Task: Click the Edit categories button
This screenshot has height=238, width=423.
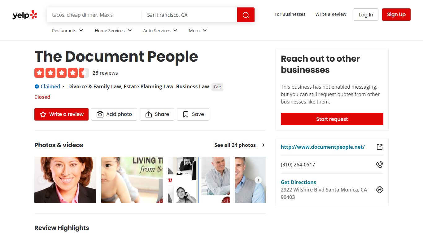Action: pos(217,87)
